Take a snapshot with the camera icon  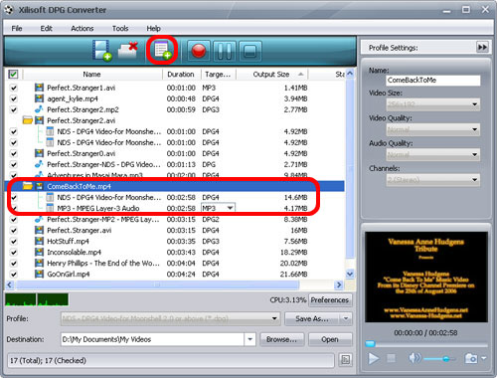(471, 358)
